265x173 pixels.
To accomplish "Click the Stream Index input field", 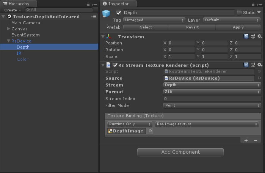I will 212,99.
